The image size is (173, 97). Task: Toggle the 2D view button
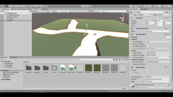(48, 11)
